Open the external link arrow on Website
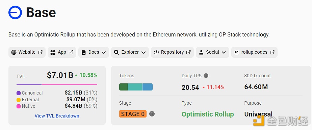This screenshot has width=312, height=130. pos(41,52)
